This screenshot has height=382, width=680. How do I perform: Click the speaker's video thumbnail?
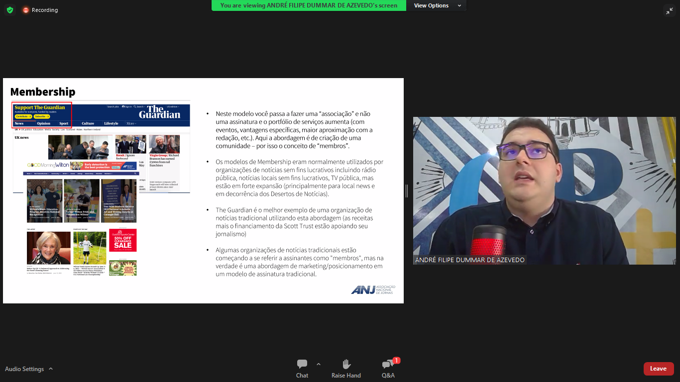(544, 191)
